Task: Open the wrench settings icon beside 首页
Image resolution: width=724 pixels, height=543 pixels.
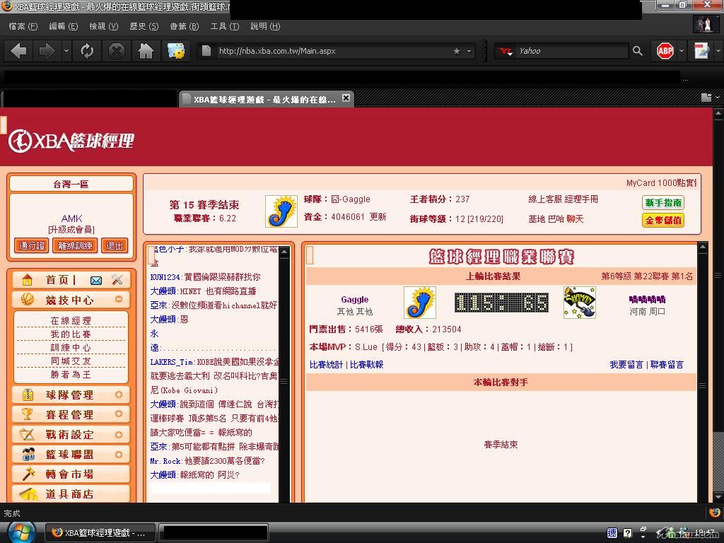Action: 117,280
